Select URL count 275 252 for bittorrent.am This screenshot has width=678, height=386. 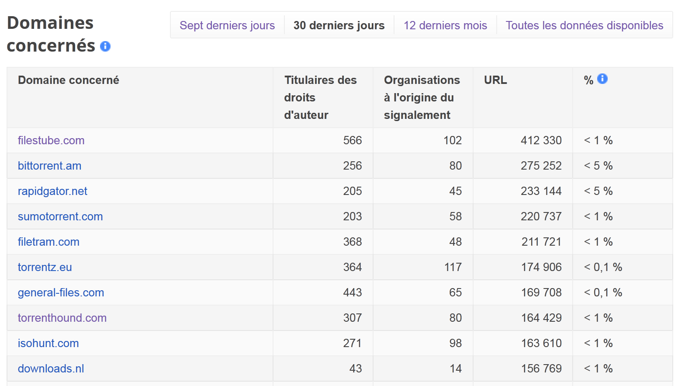click(x=541, y=166)
